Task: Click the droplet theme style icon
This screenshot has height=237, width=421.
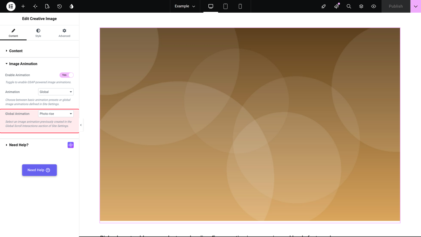Action: pyautogui.click(x=72, y=6)
